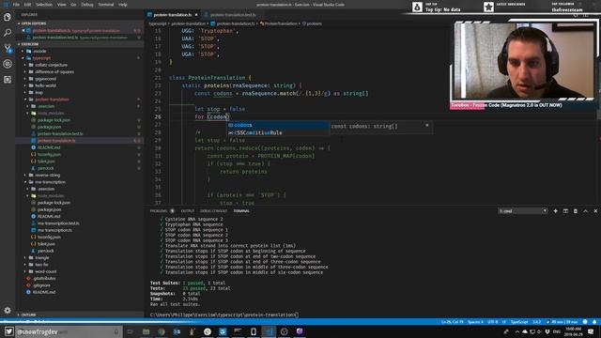Open notifications bell in the status bar
The height and width of the screenshot is (338, 601).
594,322
